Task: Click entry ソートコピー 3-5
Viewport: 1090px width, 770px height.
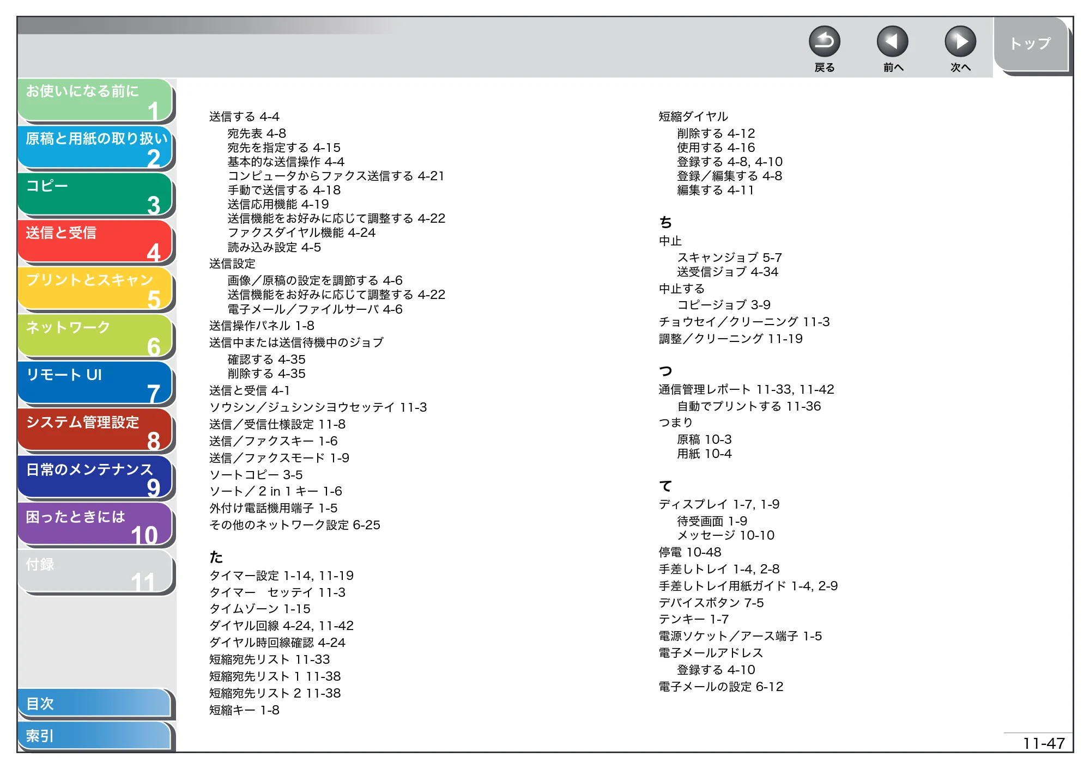Action: [x=256, y=475]
